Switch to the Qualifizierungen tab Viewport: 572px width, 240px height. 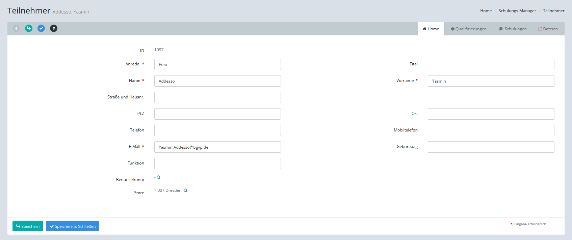point(469,29)
